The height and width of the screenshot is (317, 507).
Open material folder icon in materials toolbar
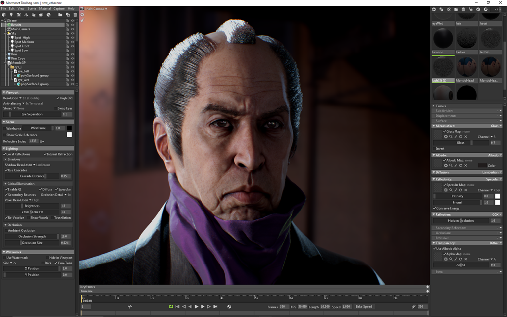pyautogui.click(x=456, y=10)
